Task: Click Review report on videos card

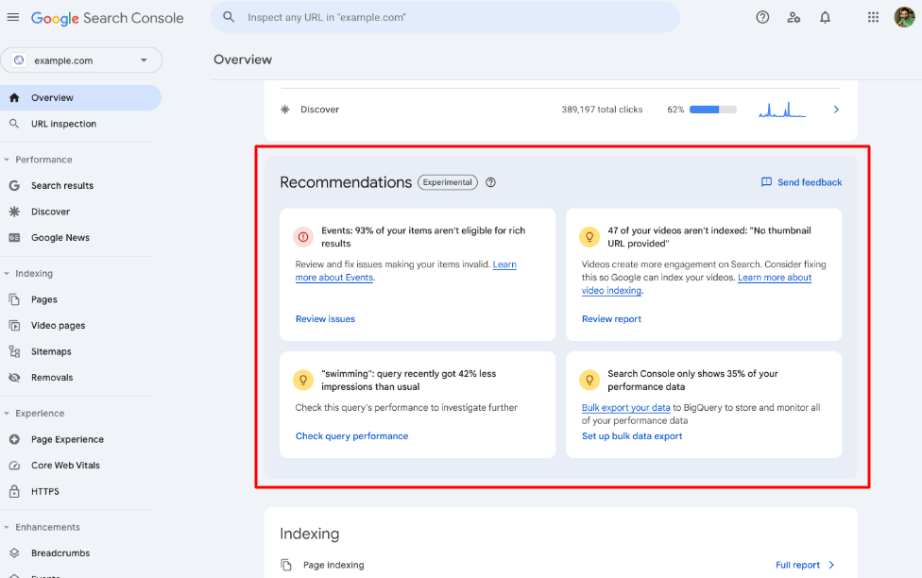Action: pyautogui.click(x=611, y=318)
